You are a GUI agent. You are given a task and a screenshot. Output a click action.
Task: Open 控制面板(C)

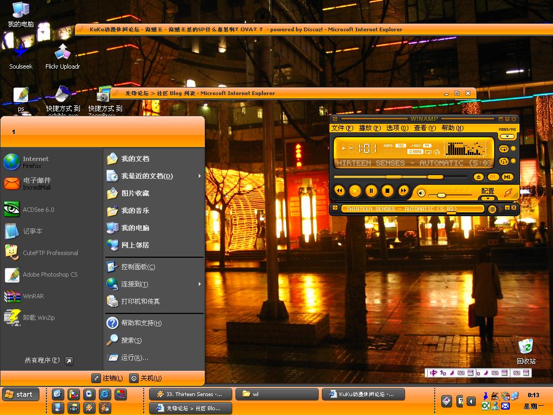pos(154,267)
